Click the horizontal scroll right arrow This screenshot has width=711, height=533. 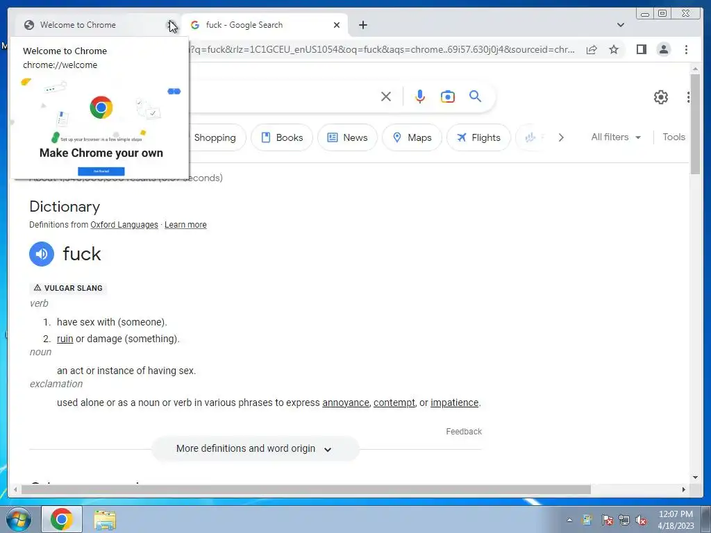pos(684,489)
